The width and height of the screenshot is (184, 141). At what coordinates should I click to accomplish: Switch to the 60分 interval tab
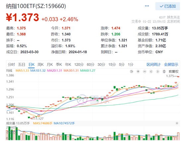pyautogui.click(x=91, y=64)
